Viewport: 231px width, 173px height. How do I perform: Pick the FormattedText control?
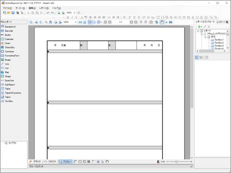point(10,56)
